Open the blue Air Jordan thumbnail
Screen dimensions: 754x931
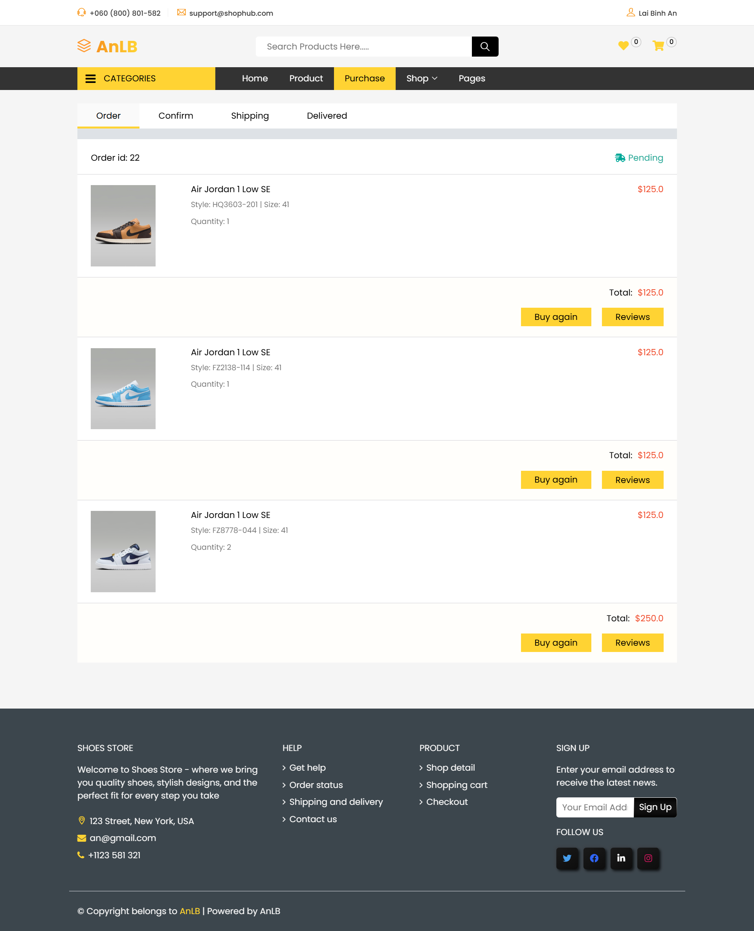tap(123, 388)
